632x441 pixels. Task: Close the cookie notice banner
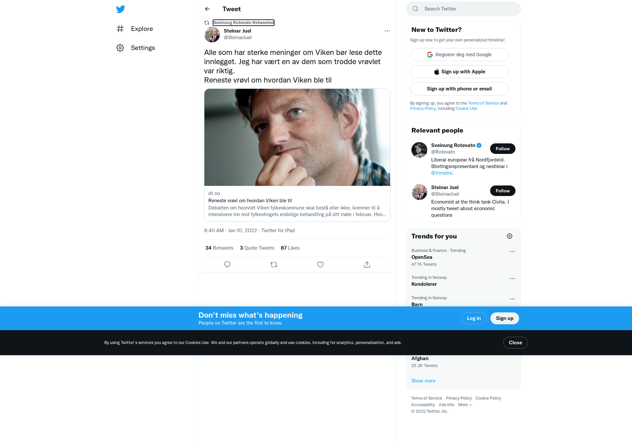(x=515, y=343)
